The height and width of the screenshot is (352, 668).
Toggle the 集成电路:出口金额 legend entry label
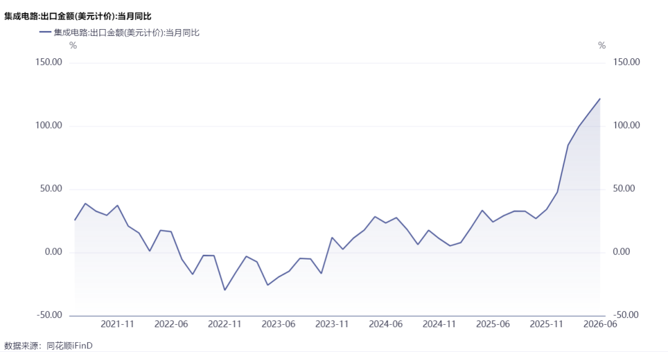coord(127,32)
